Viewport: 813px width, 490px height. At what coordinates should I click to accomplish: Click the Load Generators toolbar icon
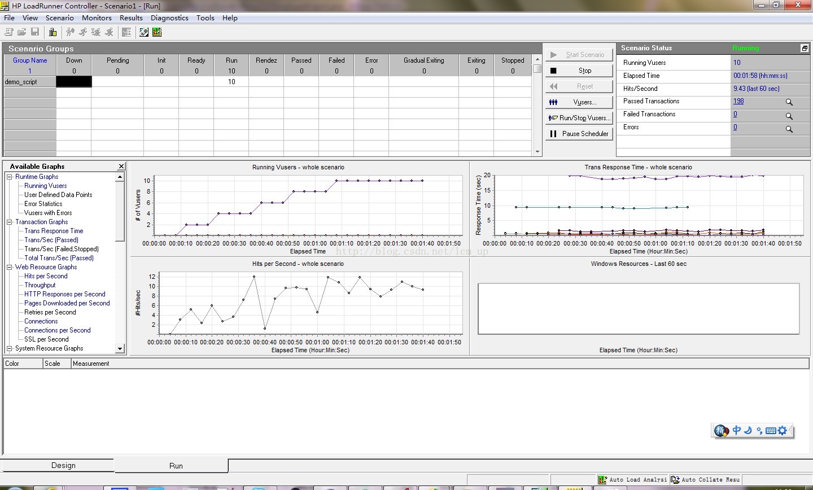53,32
